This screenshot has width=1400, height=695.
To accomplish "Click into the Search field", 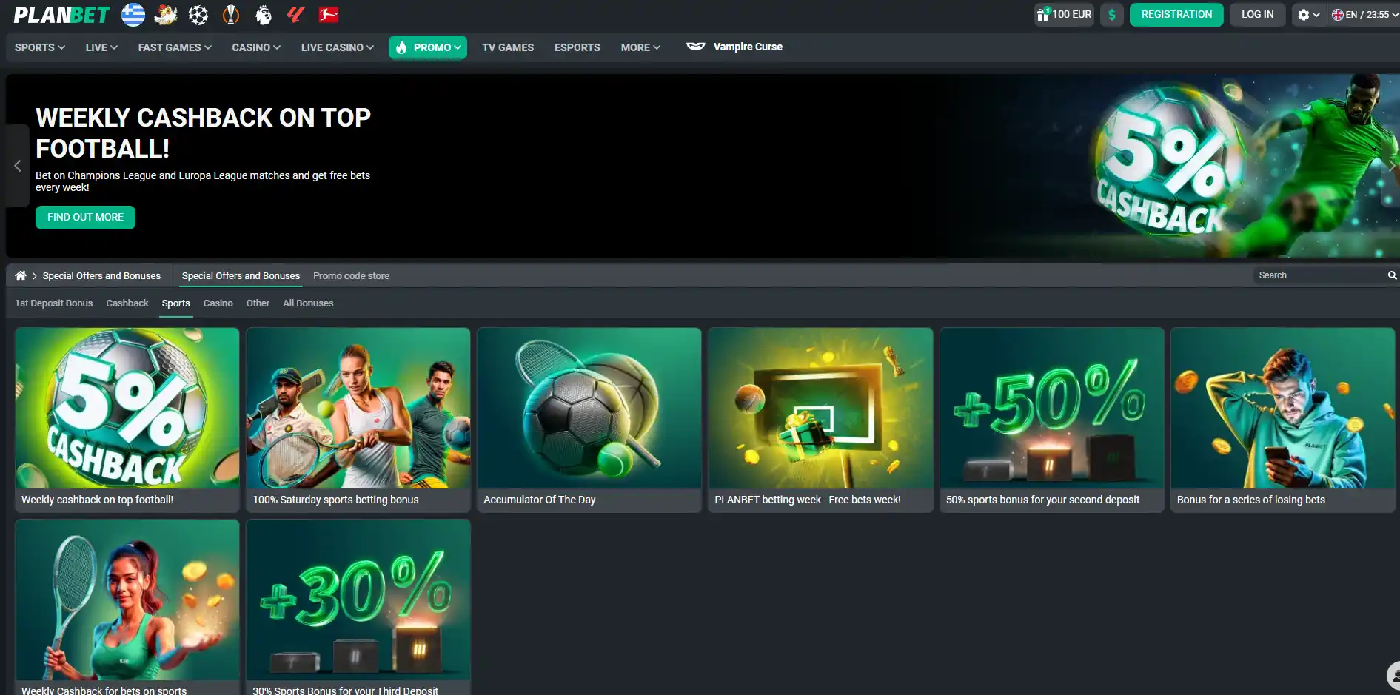I will [1320, 275].
